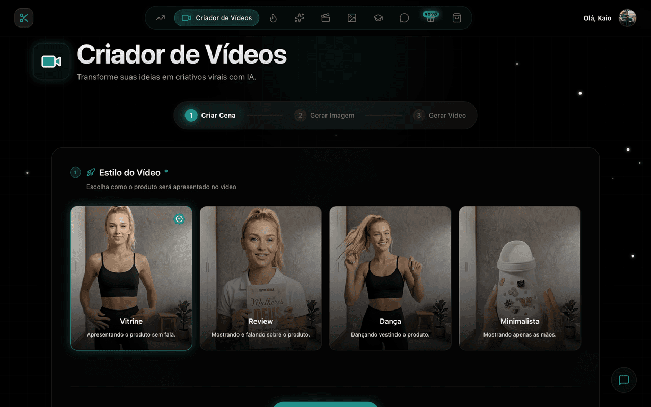This screenshot has height=407, width=651.
Task: Open the floating chat widget button
Action: tap(624, 380)
